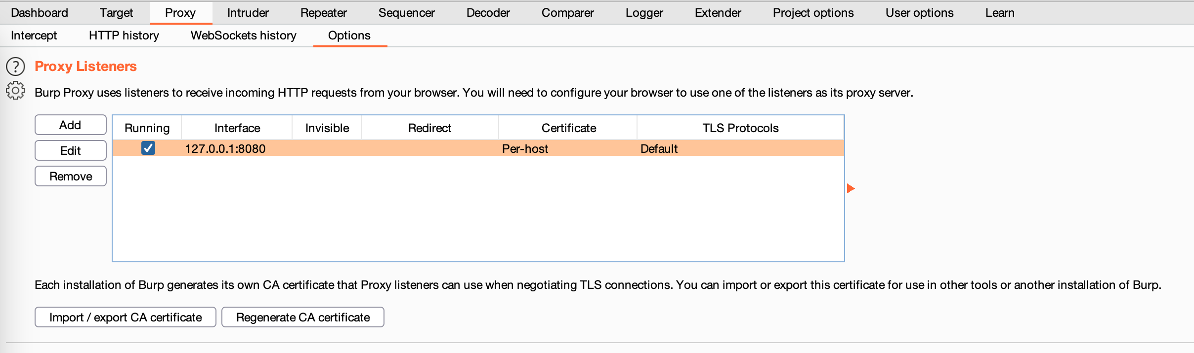The image size is (1194, 353).
Task: Click the orange panel expand arrow
Action: pos(851,188)
